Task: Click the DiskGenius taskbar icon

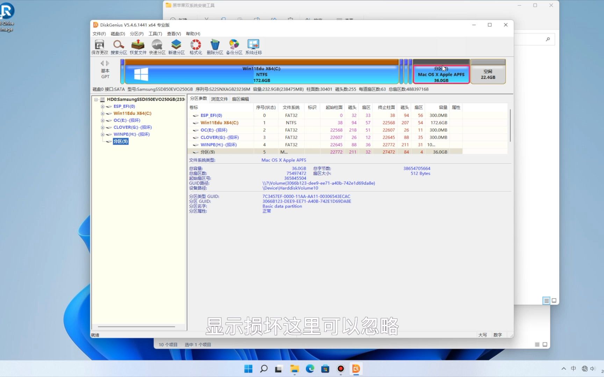Action: (356, 369)
